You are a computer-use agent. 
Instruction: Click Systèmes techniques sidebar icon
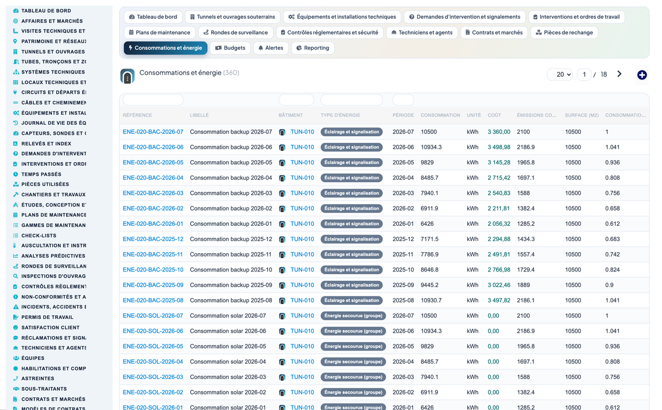[15, 72]
